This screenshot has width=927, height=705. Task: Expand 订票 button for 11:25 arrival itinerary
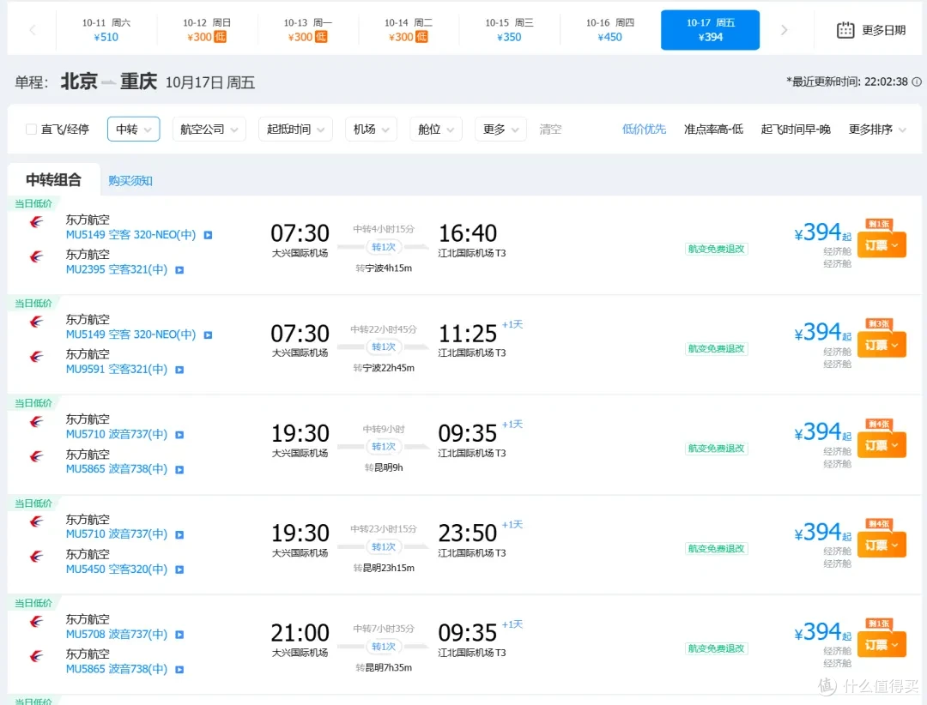coord(882,345)
